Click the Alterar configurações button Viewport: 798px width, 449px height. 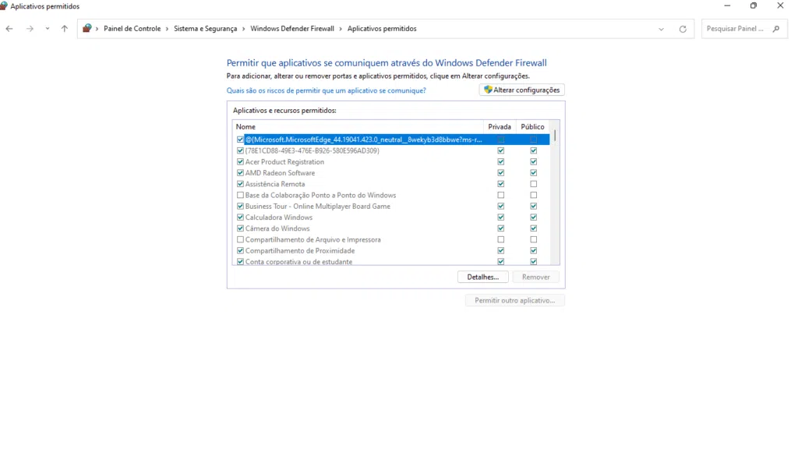521,90
